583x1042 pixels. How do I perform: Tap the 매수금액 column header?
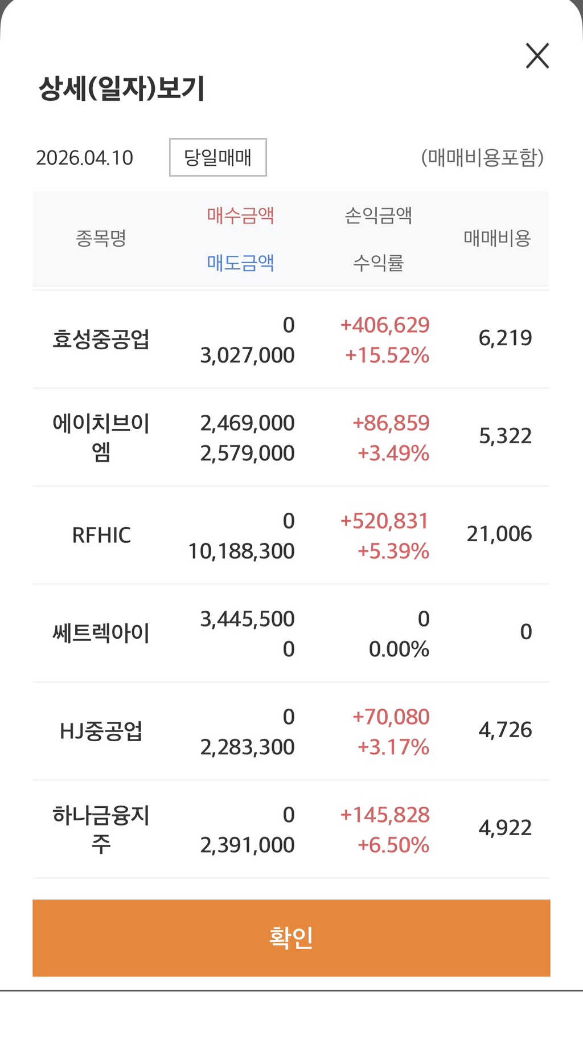click(x=240, y=215)
